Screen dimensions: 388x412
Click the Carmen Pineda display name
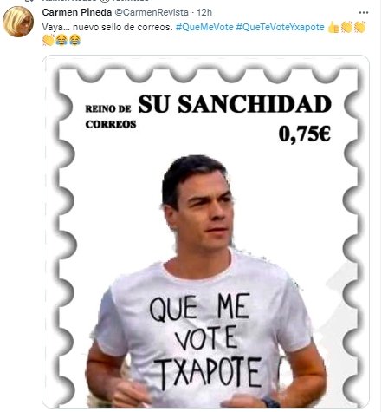[x=77, y=12]
